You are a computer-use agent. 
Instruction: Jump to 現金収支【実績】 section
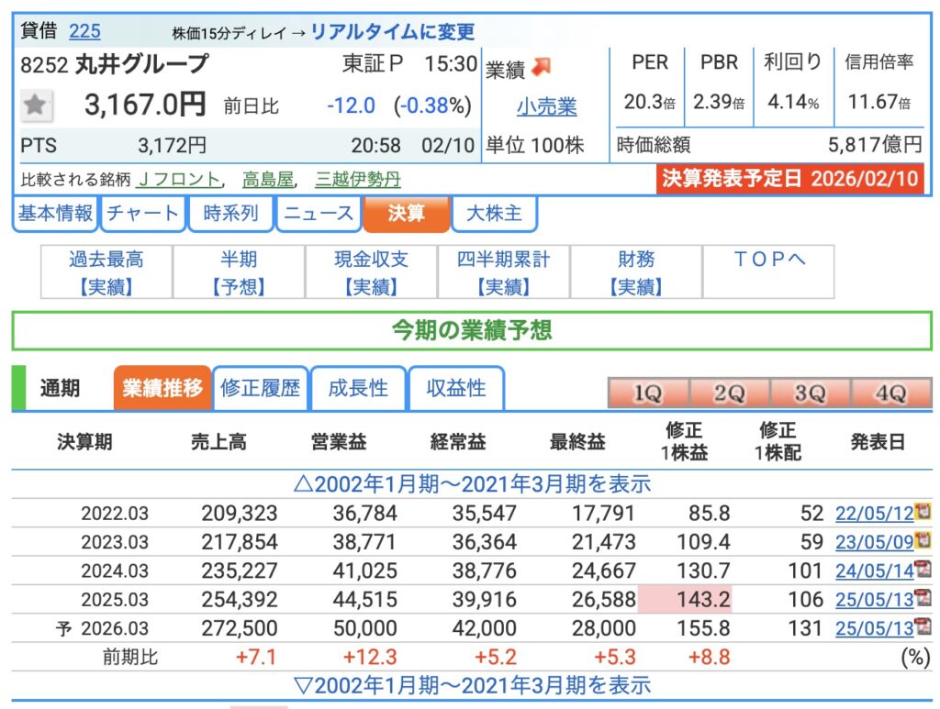[371, 272]
